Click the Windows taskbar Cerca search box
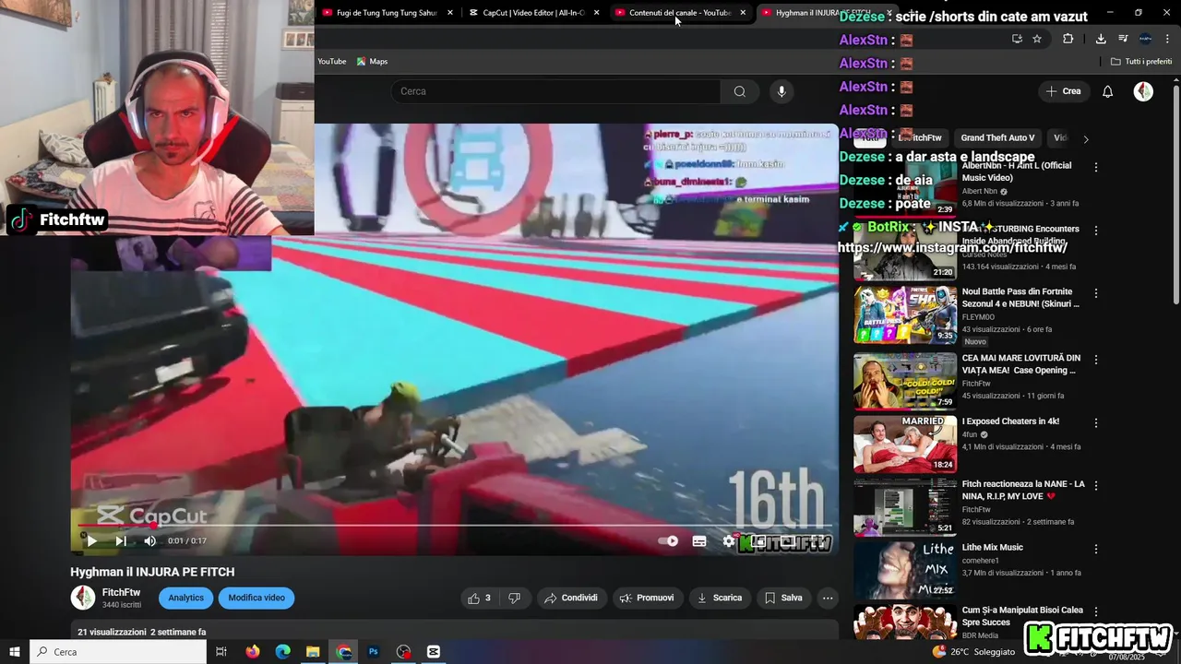 click(118, 652)
